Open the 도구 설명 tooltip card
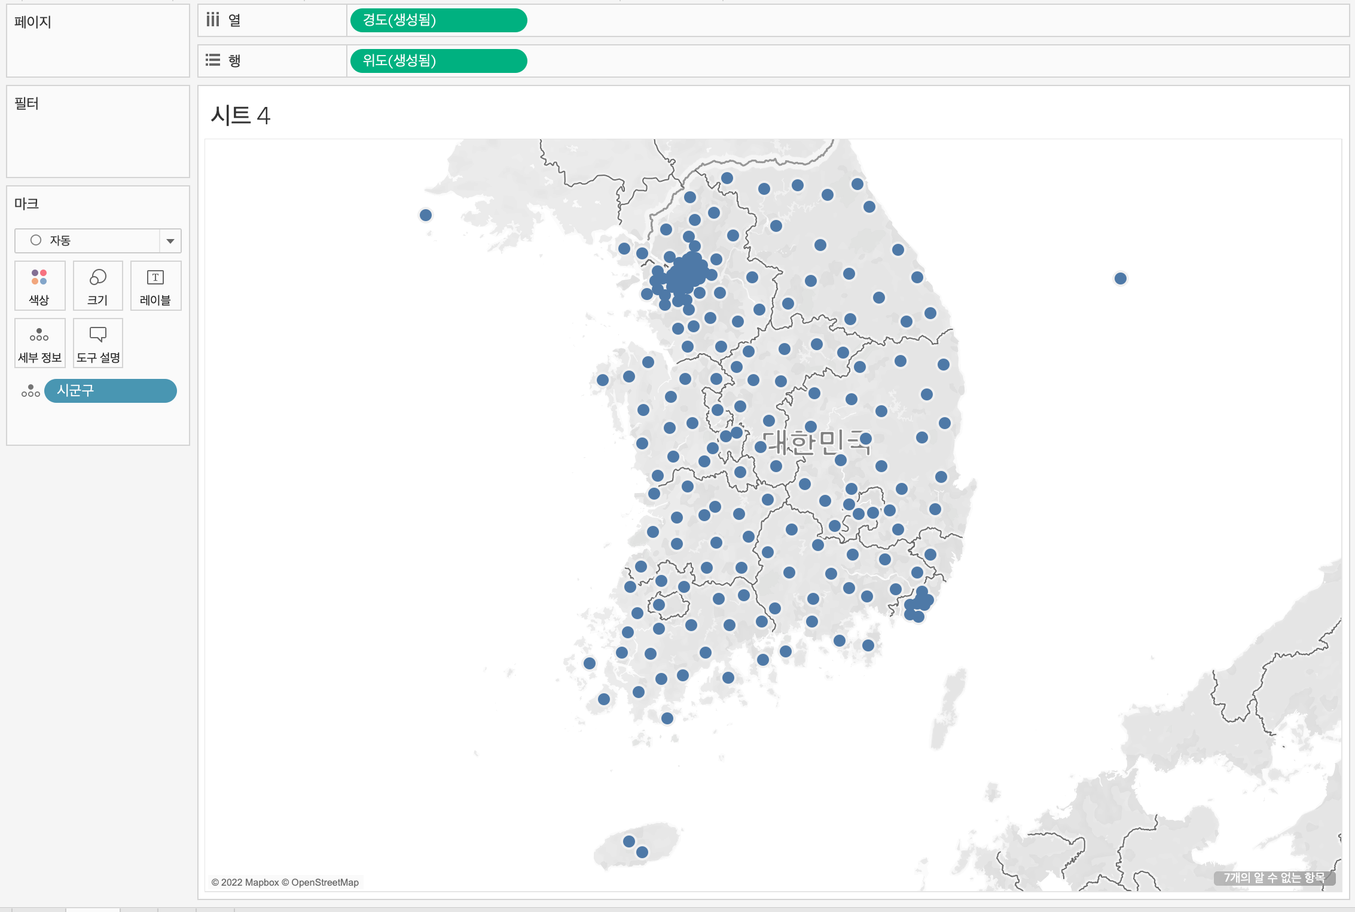Viewport: 1355px width, 912px height. 98,343
